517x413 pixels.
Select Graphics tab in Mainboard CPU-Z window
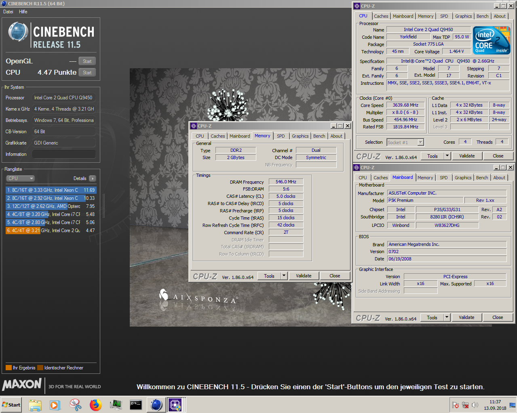coord(463,178)
